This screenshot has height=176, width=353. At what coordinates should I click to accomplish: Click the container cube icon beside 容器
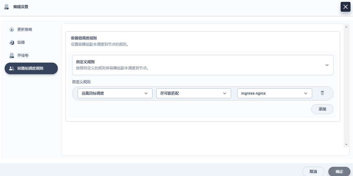[x=12, y=43]
